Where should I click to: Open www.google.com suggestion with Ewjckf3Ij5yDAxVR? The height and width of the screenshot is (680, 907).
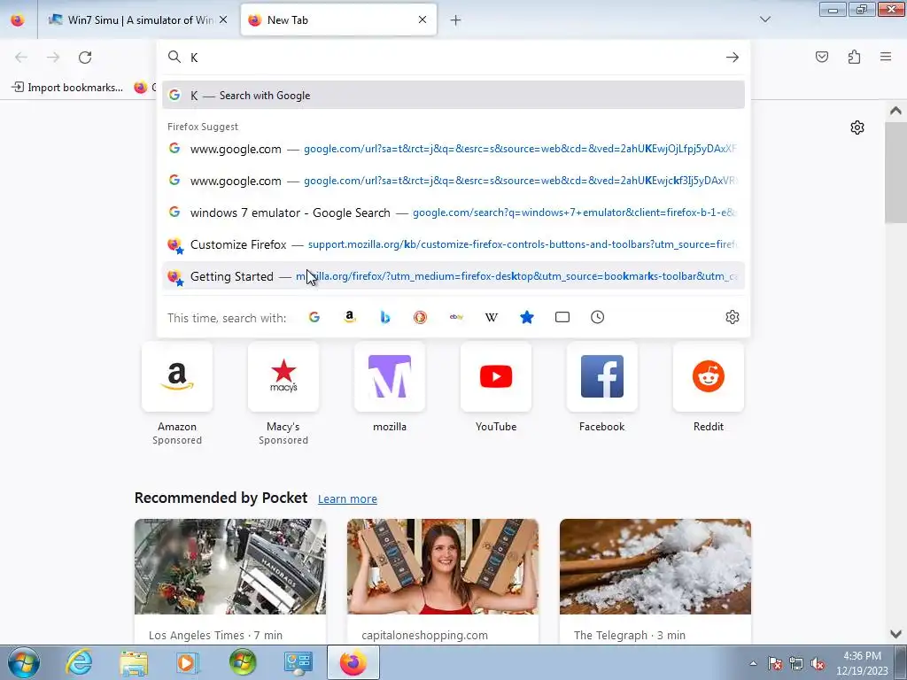tap(453, 181)
